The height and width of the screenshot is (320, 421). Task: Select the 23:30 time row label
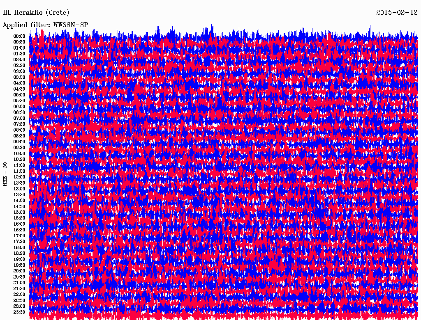(x=19, y=312)
